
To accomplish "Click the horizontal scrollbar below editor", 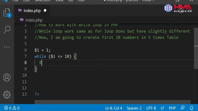I will point(113,102).
